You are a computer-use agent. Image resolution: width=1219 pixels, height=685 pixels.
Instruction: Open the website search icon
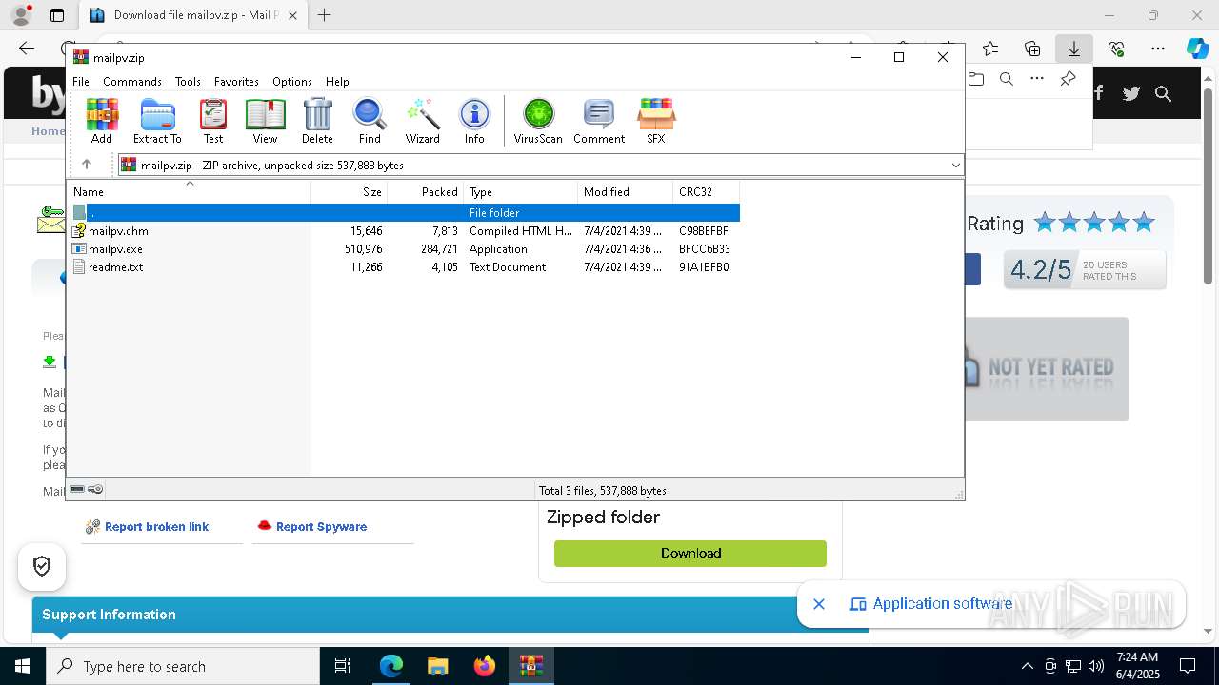tap(1163, 93)
